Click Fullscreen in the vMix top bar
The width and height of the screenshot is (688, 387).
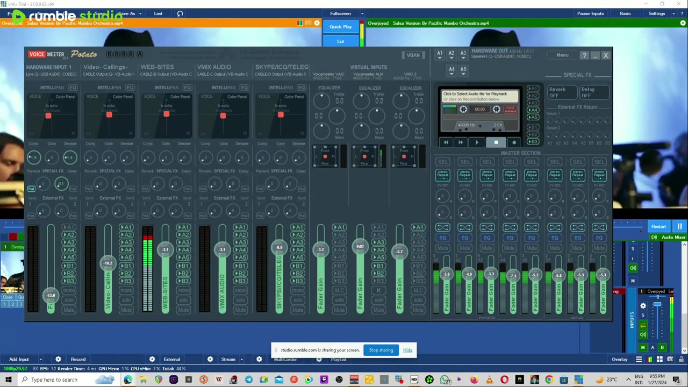click(x=341, y=13)
